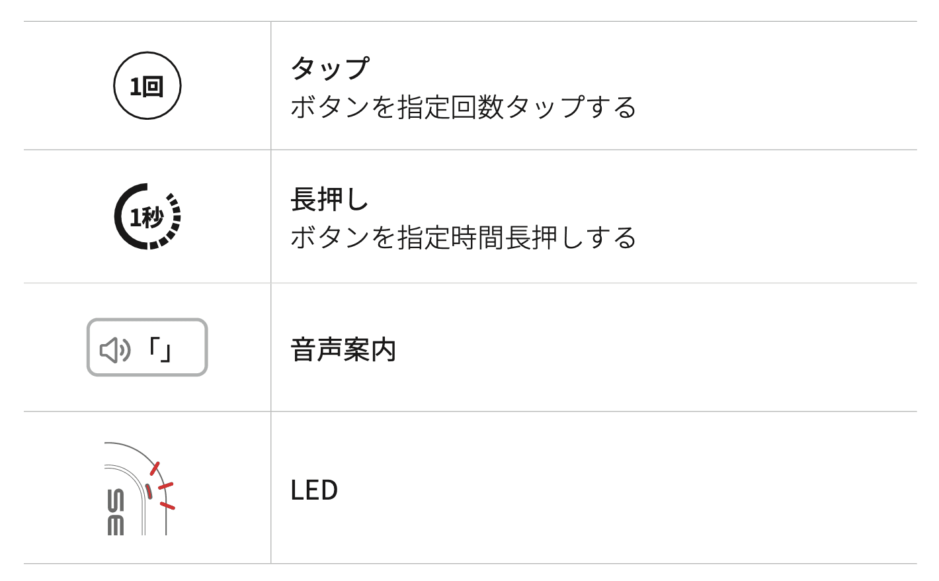939x581 pixels.
Task: Click the top red tick mark near the LED
Action: coord(155,468)
